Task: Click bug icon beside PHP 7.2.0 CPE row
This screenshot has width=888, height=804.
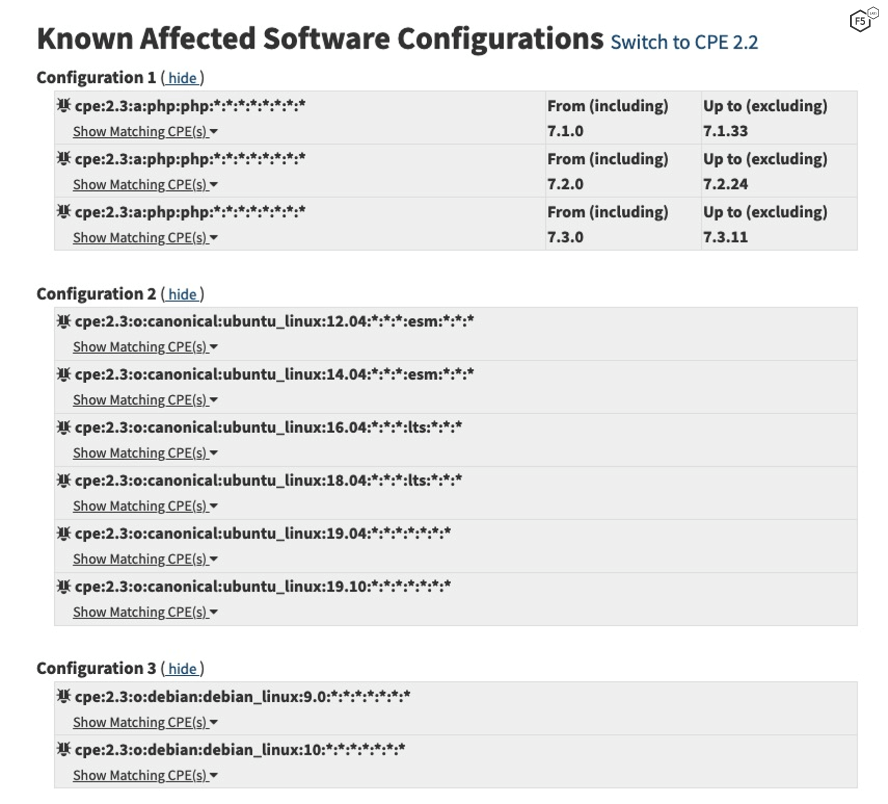Action: [x=63, y=158]
